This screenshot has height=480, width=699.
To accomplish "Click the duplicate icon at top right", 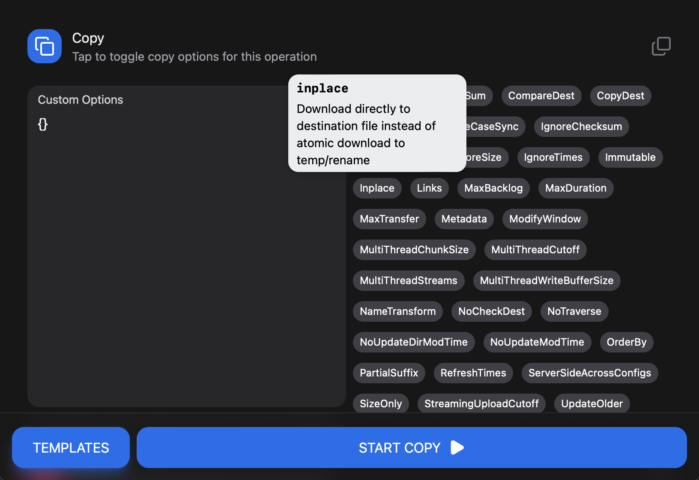I will (x=661, y=46).
